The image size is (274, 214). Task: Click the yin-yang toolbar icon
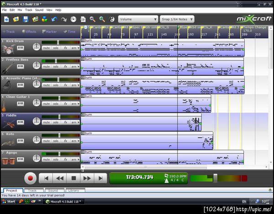click(112, 19)
